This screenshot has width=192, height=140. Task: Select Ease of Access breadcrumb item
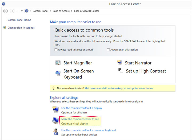(x=61, y=11)
